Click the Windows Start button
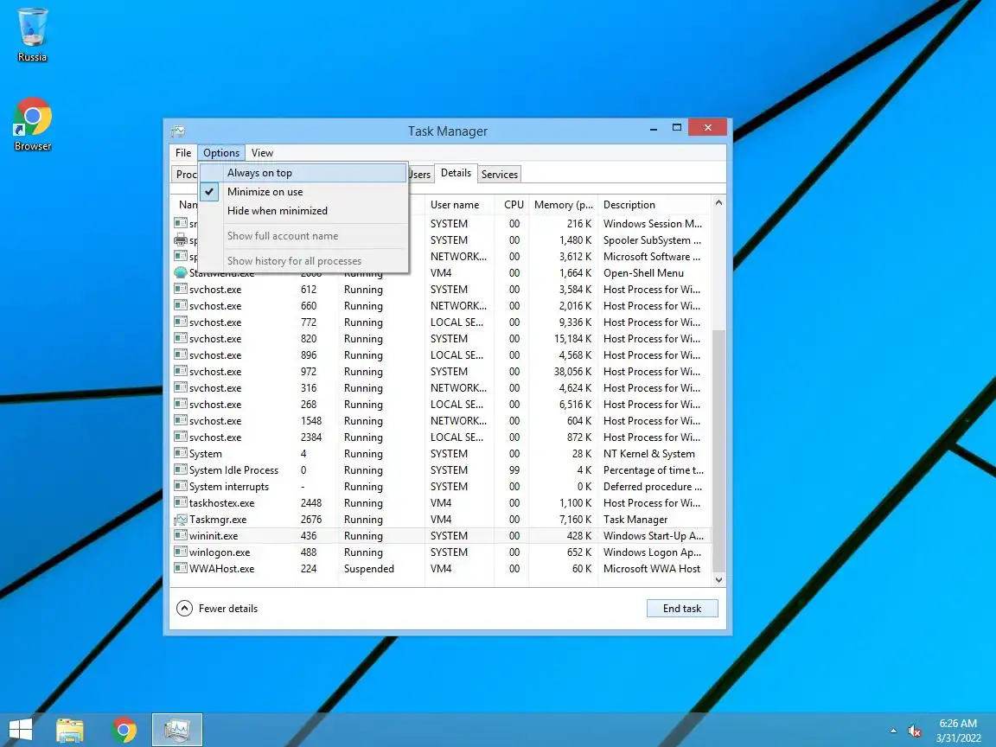 click(21, 730)
